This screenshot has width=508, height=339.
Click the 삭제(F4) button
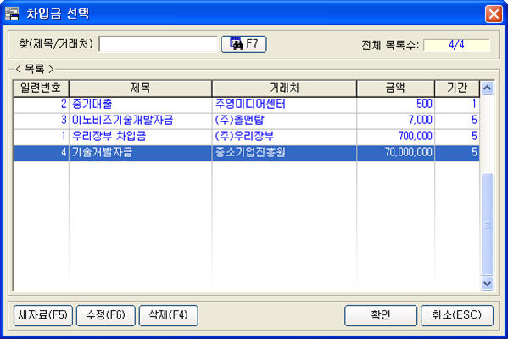(x=168, y=315)
